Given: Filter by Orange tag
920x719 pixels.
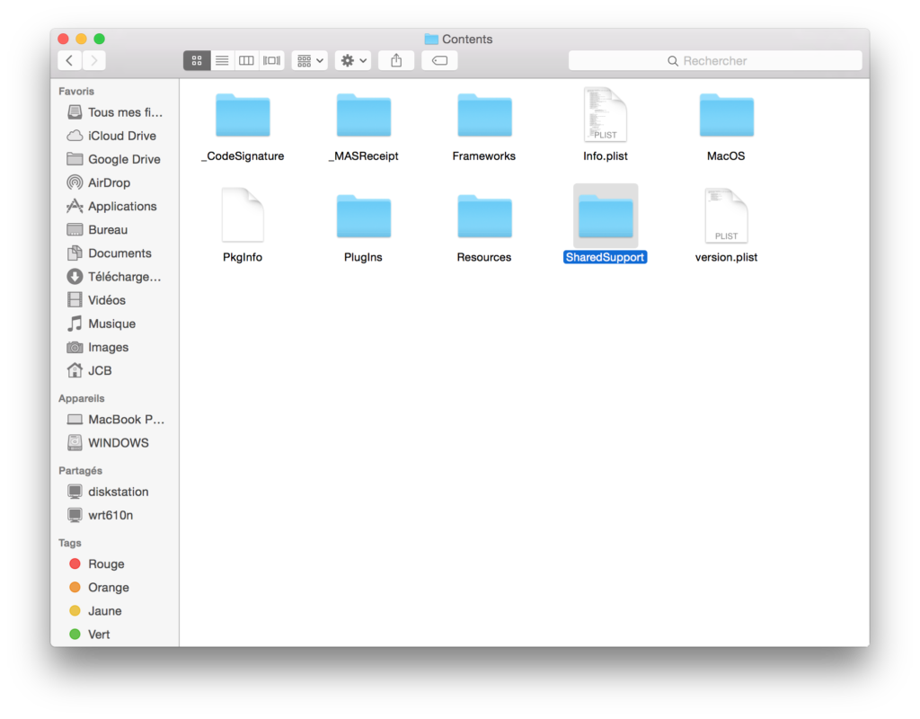Looking at the screenshot, I should (115, 587).
